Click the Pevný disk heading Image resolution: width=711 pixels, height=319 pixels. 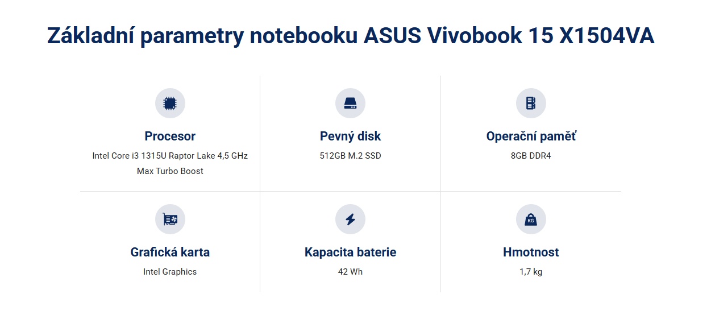pos(350,136)
